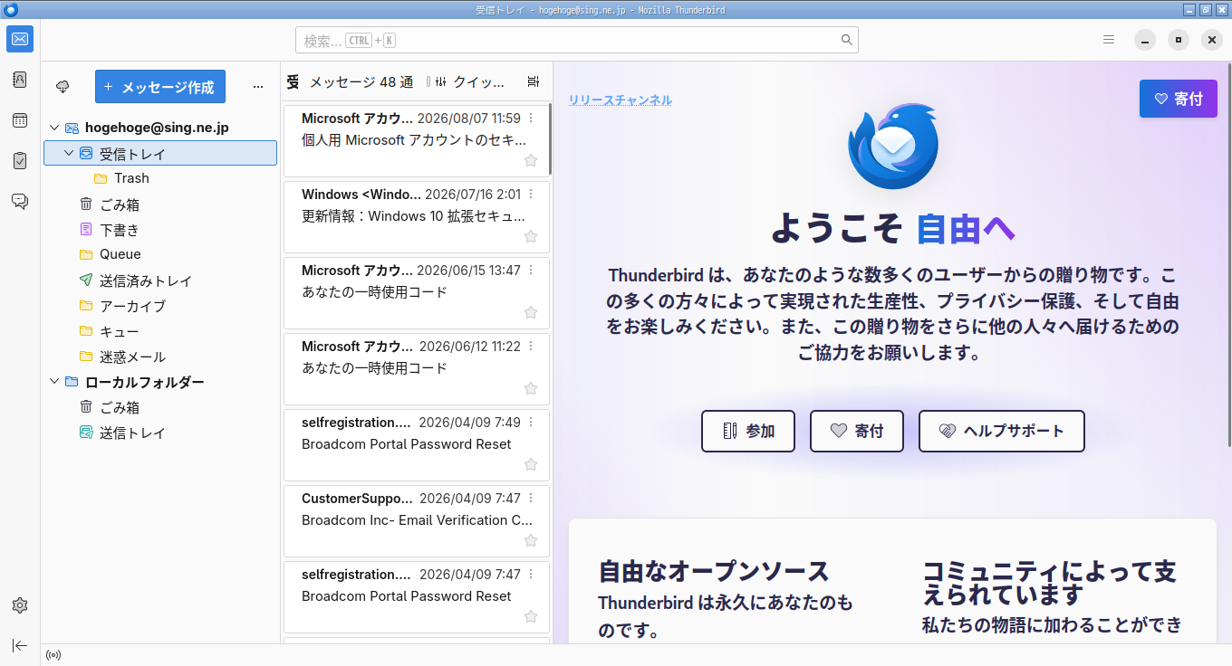The image size is (1232, 666).
Task: Open the キュー folder
Action: (x=160, y=331)
